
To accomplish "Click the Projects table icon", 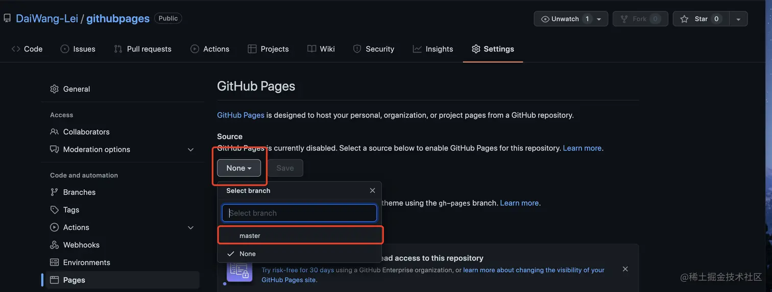I will coord(252,49).
